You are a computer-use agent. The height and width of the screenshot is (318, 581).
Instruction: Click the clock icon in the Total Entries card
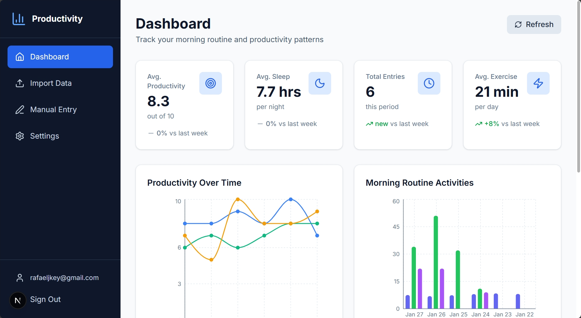click(x=429, y=83)
